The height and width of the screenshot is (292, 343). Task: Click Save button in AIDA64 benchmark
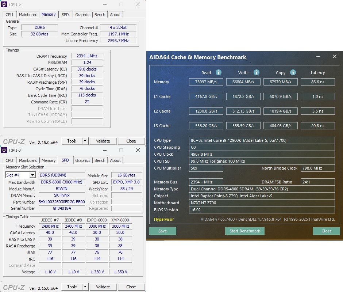pyautogui.click(x=162, y=231)
